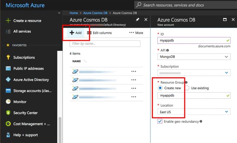
Task: Open ellipsis menu for fourth account row
Action: (134, 97)
